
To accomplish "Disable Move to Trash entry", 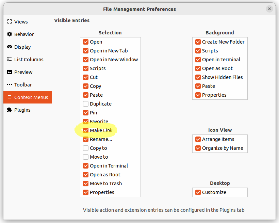I will coord(86,184).
